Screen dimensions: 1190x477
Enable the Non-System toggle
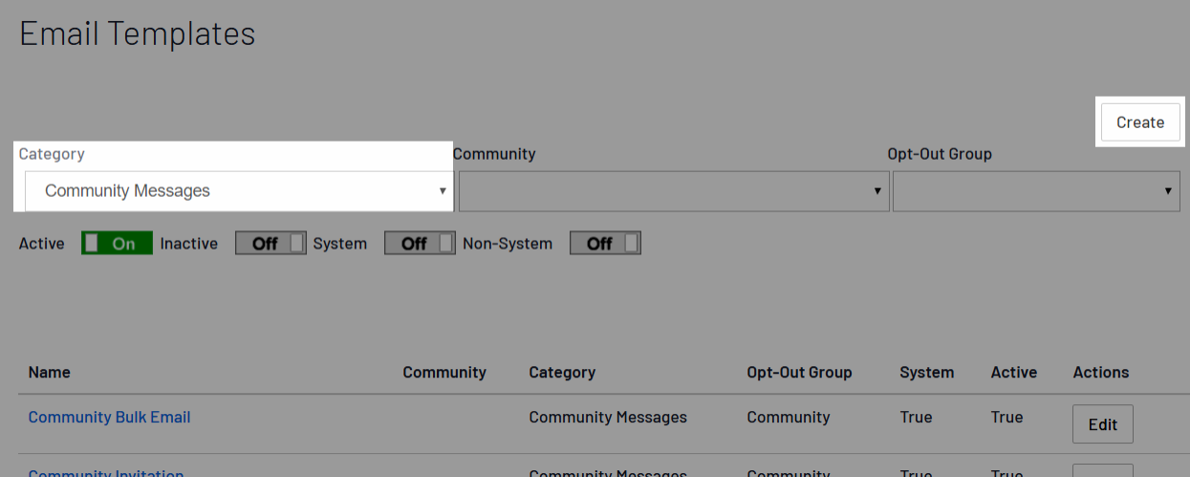[x=605, y=244]
